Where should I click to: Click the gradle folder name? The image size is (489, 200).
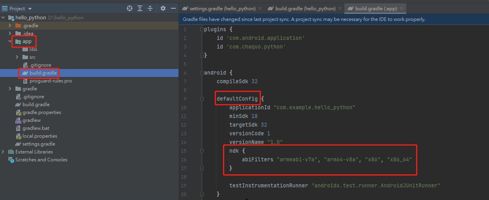coord(30,89)
